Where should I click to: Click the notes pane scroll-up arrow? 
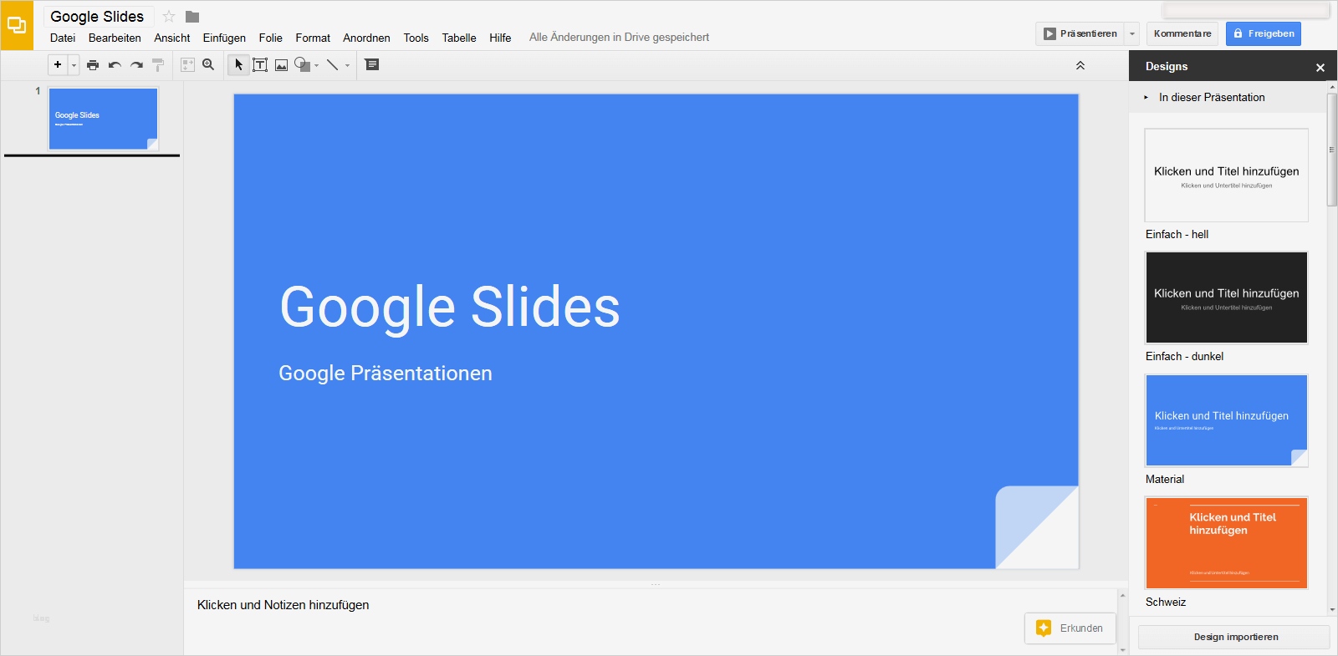coord(1122,595)
